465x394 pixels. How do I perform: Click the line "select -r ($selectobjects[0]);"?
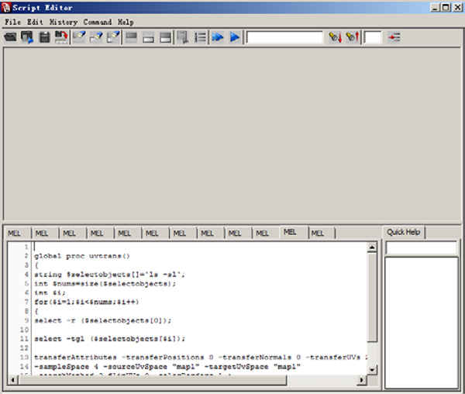[x=102, y=320]
